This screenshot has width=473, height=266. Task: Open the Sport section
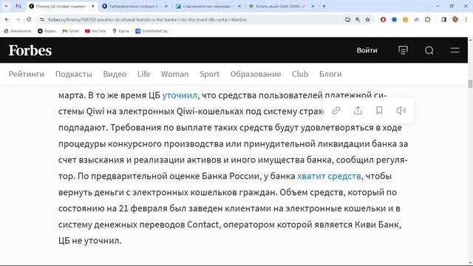pos(209,74)
